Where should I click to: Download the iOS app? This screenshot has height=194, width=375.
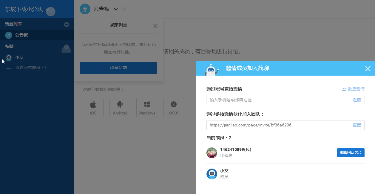click(x=93, y=108)
